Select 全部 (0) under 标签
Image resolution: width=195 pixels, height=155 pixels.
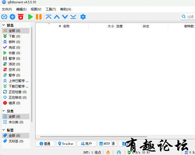16,135
